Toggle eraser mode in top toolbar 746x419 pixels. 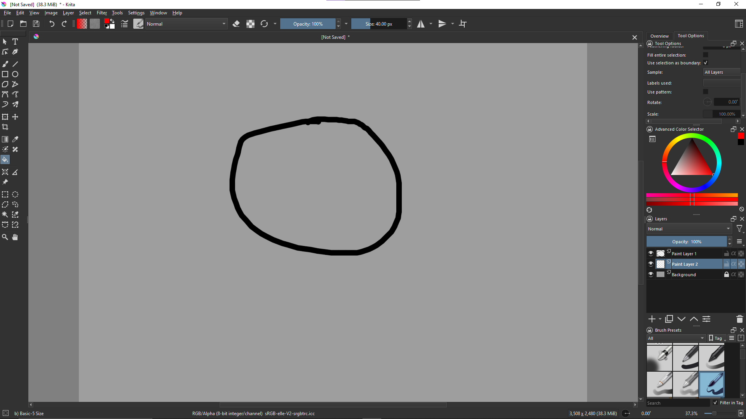click(236, 24)
